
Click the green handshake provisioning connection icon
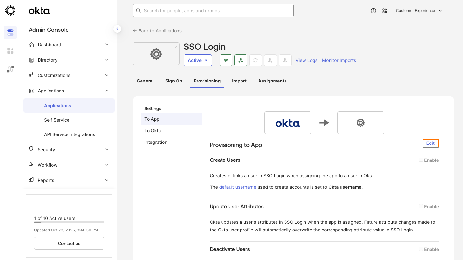coord(226,60)
